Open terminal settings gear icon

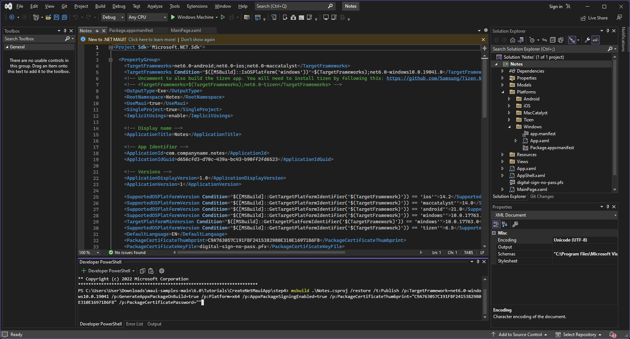(x=162, y=271)
